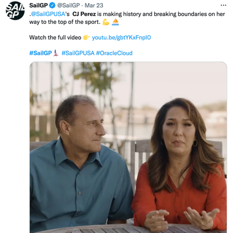Click the 'Watch the full video' text
Screen dimensions: 233x233
55,38
